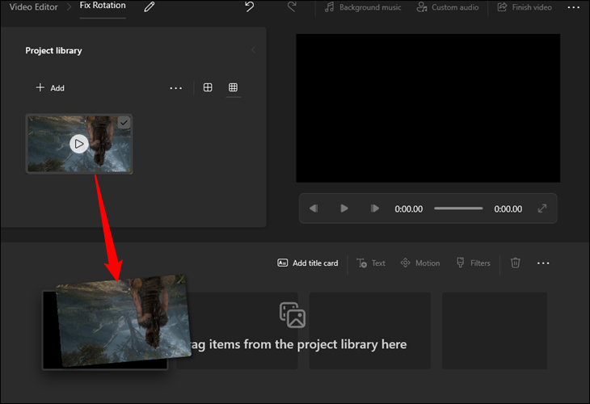The width and height of the screenshot is (590, 404).
Task: Click the pencil rename project icon
Action: (149, 7)
